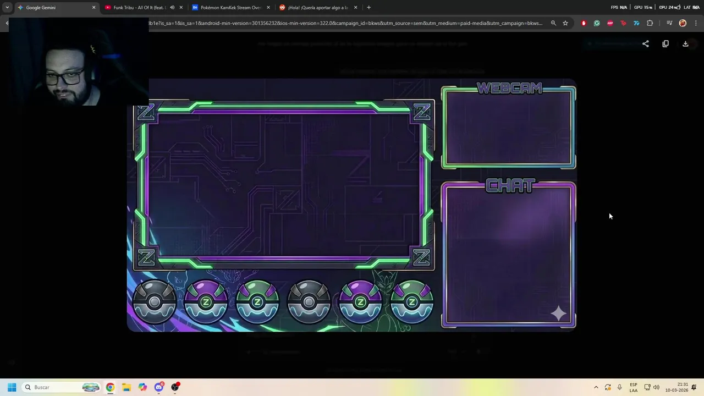This screenshot has width=704, height=396.
Task: Expand the hidden system tray icons
Action: (596, 387)
